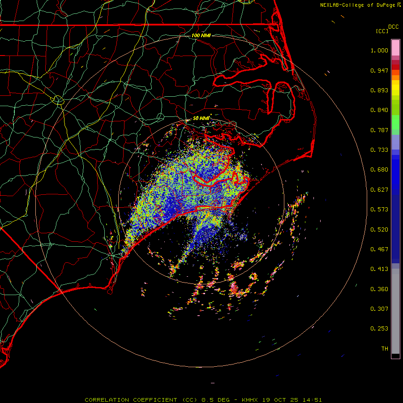The image size is (403, 403).
Task: Select the 0.307 scale value
Action: coord(379,309)
